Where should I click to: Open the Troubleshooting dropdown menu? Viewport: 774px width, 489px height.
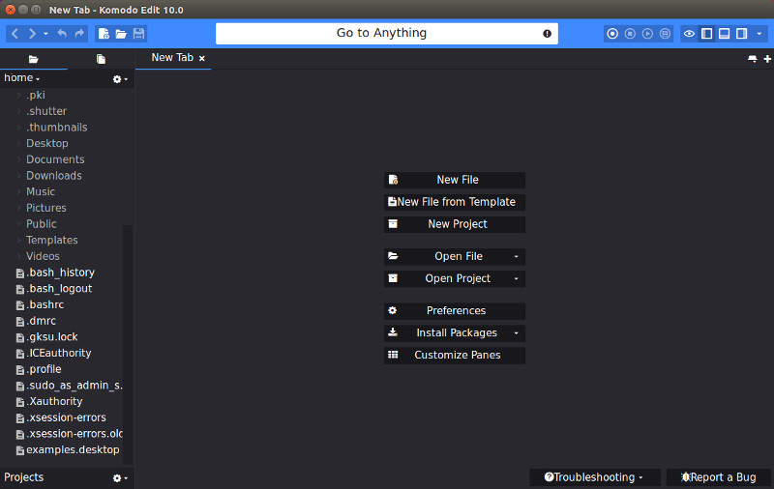(x=595, y=477)
